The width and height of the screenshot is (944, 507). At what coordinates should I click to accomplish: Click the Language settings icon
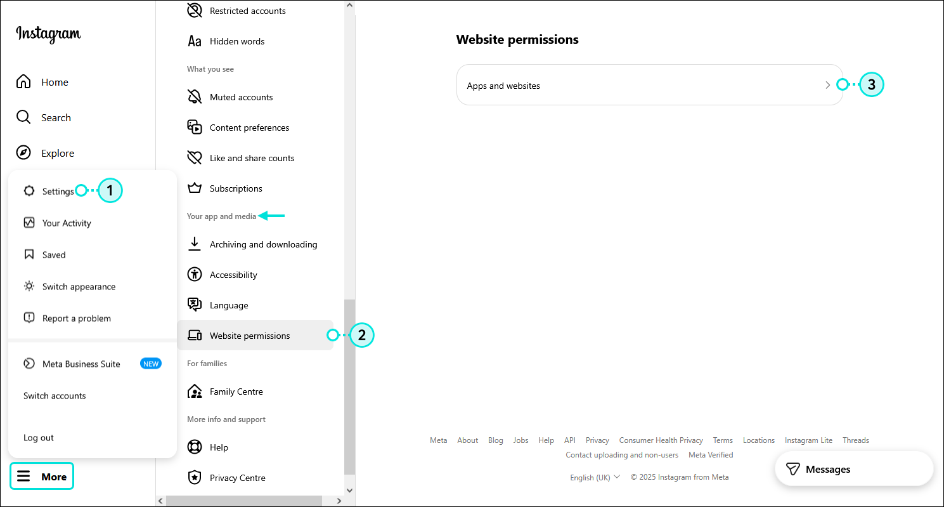195,305
